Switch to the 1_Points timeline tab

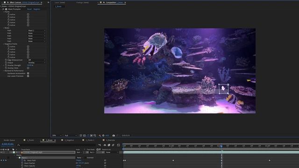(30, 140)
